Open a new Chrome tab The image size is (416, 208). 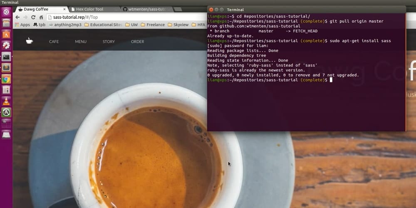click(178, 9)
